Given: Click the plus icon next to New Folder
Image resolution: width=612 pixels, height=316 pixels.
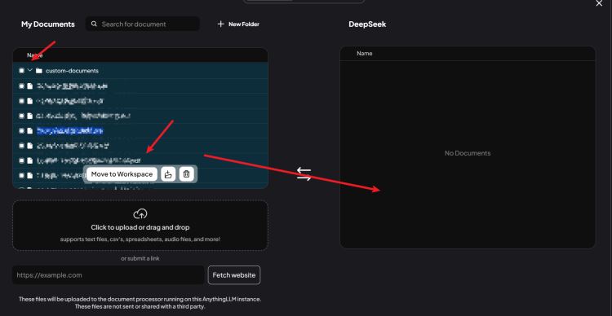Looking at the screenshot, I should [x=221, y=24].
